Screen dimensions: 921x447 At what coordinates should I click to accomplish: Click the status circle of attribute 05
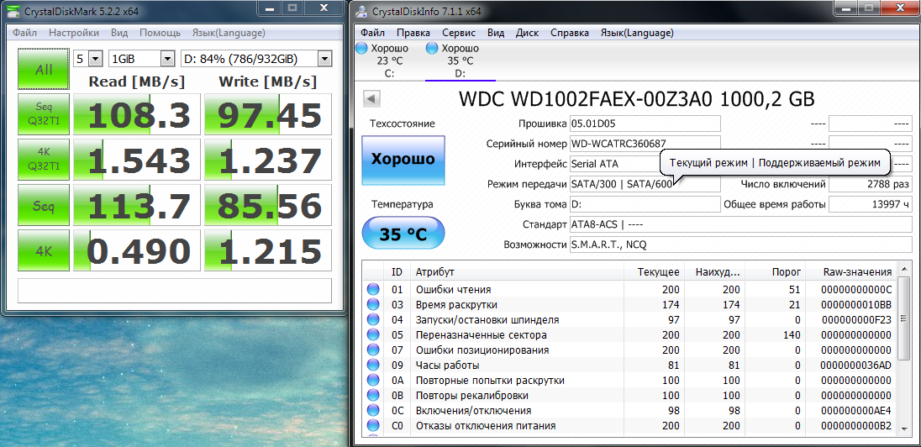pos(373,334)
